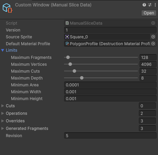Click the Open button

pyautogui.click(x=149, y=13)
